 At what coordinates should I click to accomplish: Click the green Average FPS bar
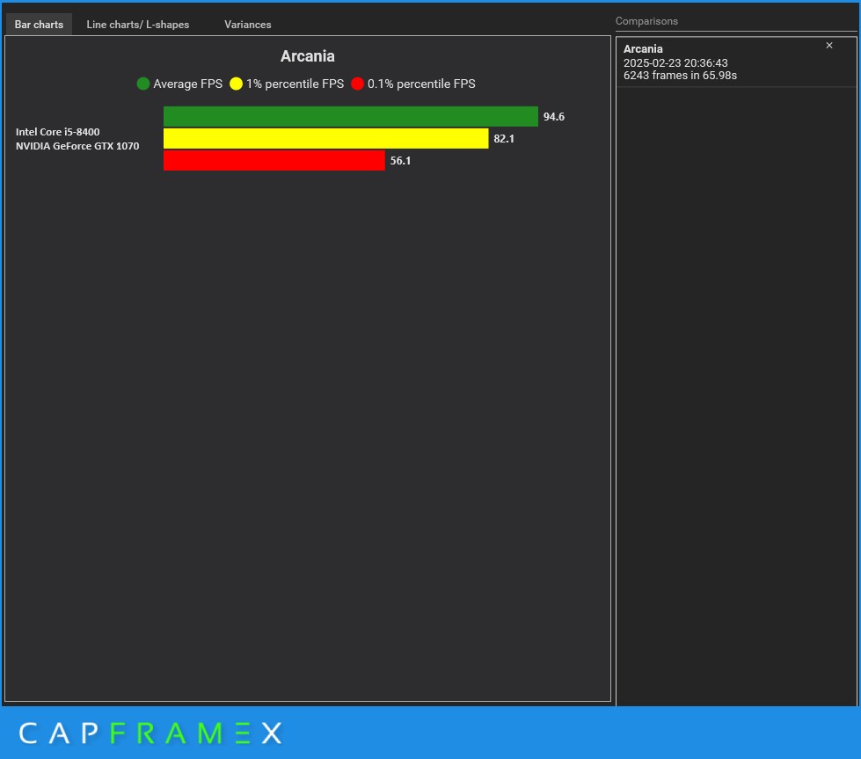(x=350, y=116)
